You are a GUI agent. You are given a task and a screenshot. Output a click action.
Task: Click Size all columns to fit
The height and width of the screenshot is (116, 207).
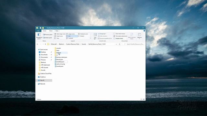(105, 38)
